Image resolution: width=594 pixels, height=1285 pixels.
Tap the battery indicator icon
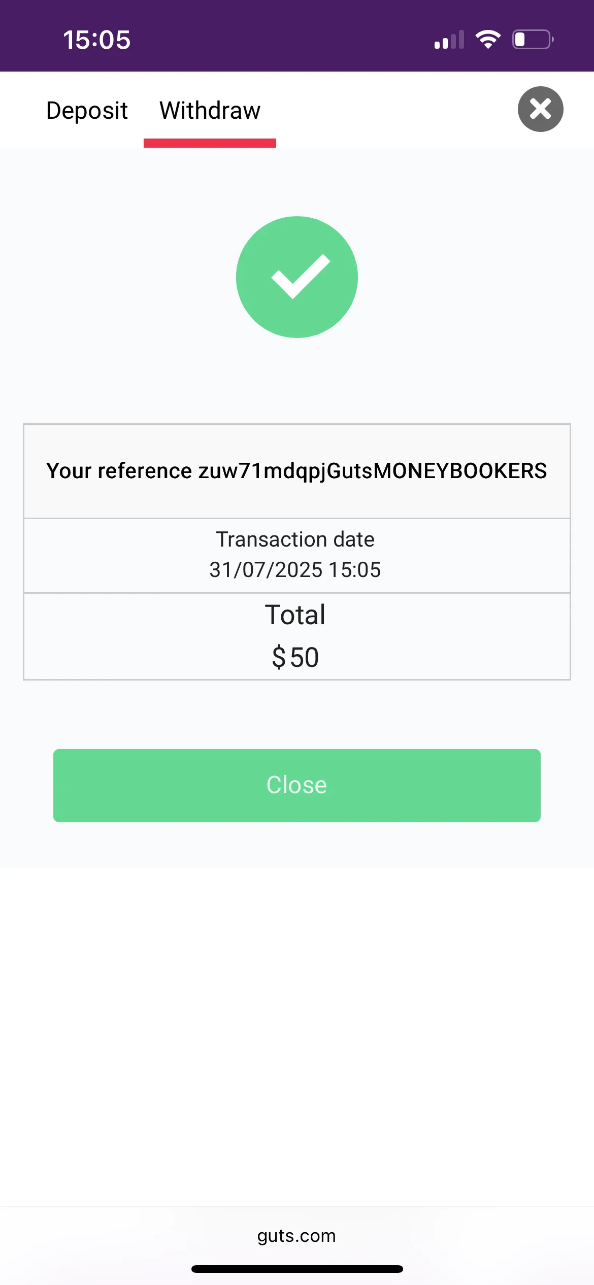coord(533,39)
